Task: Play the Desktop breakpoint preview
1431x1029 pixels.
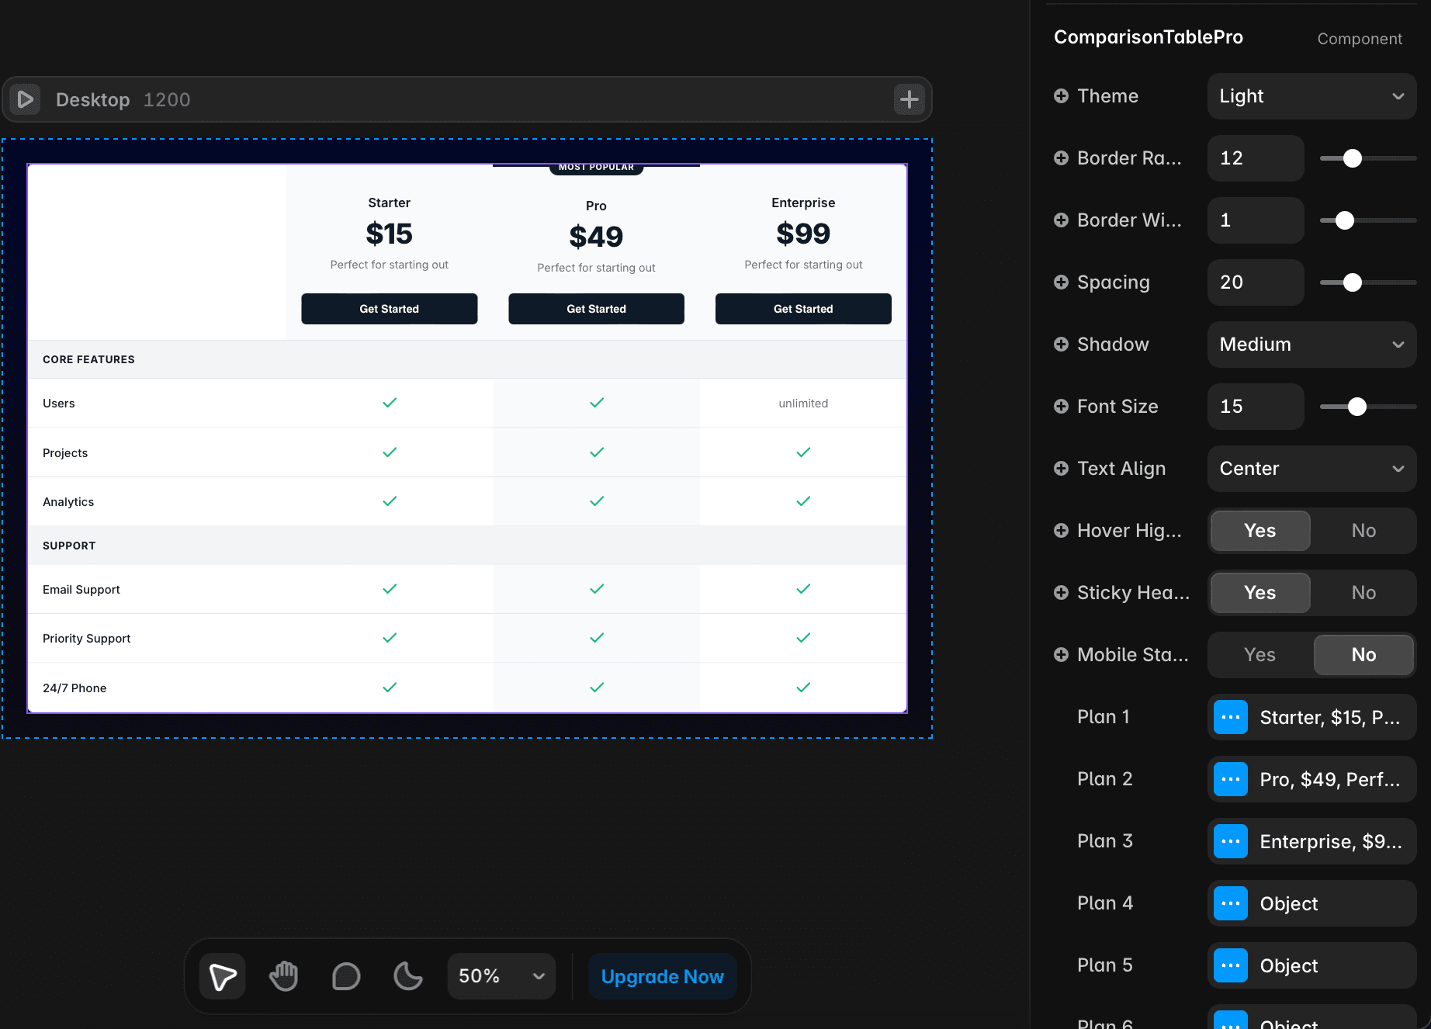Action: point(25,99)
